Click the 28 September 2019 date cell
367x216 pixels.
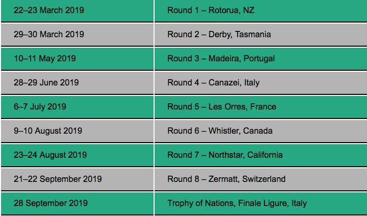click(x=51, y=203)
